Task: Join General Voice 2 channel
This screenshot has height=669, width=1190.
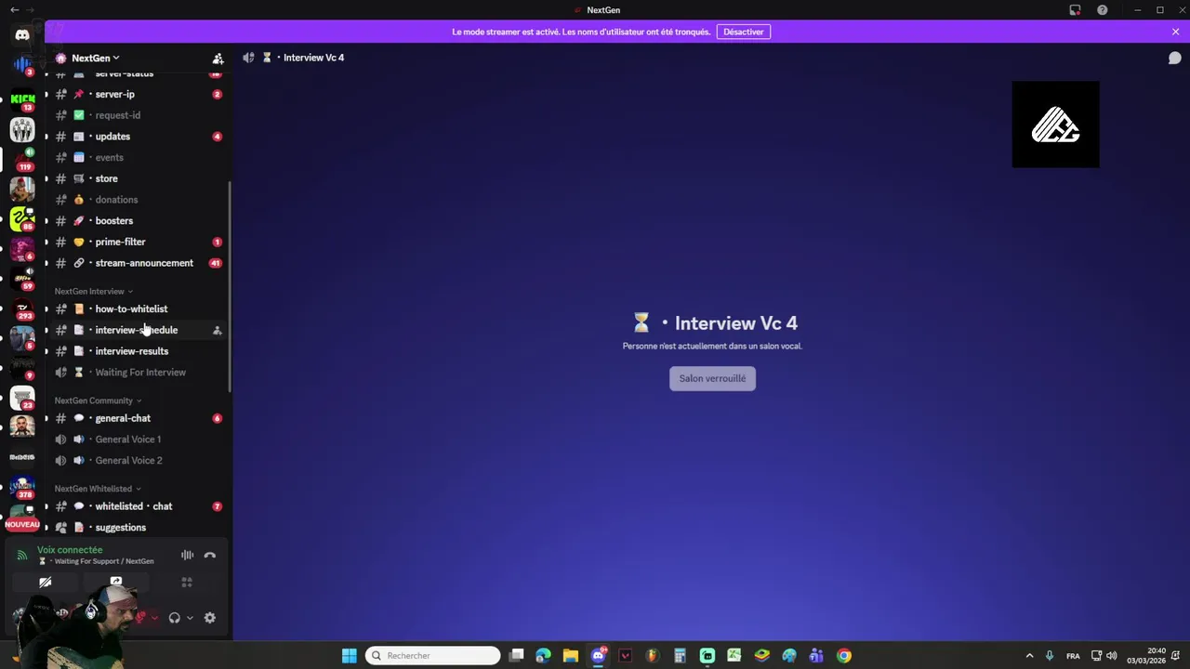Action: (x=139, y=460)
